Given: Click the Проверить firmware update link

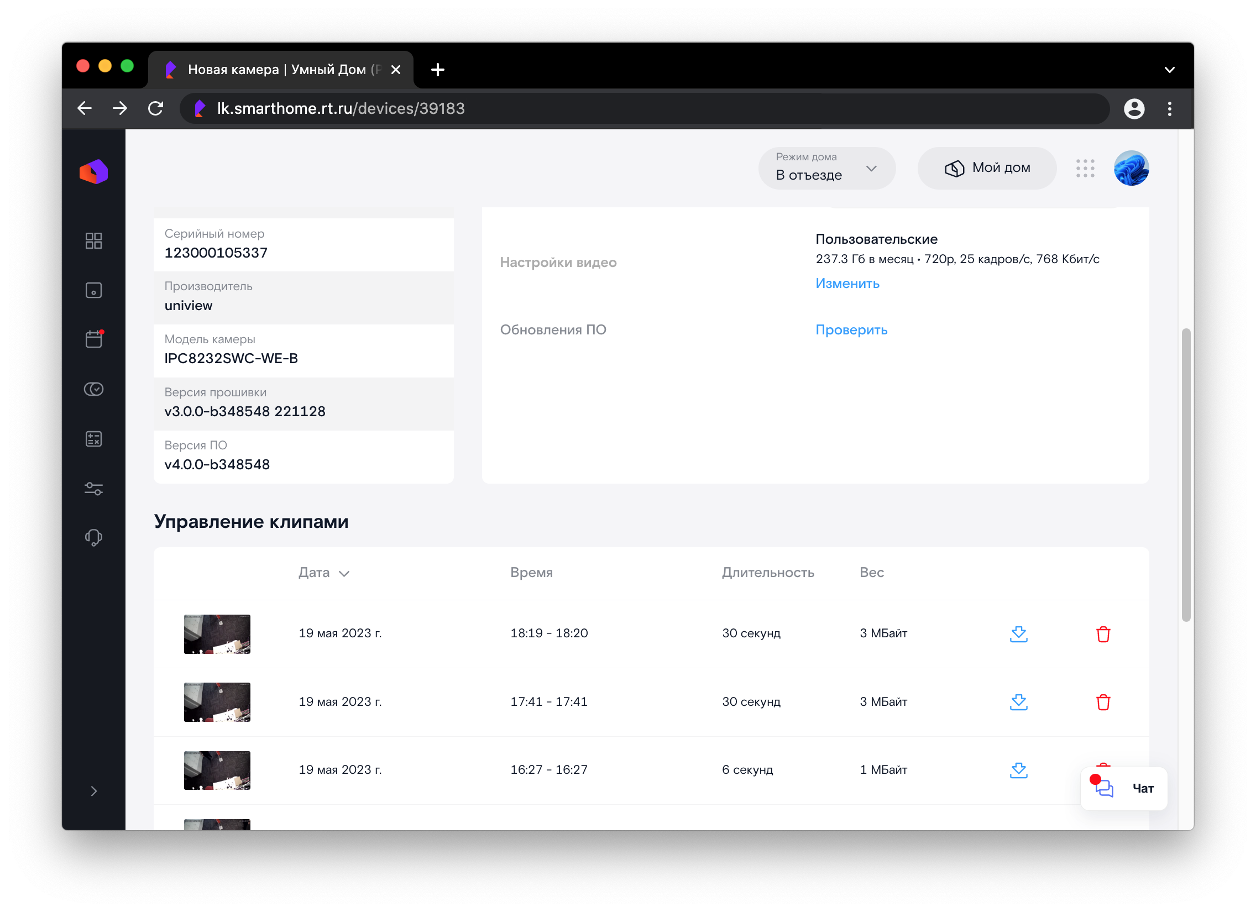Looking at the screenshot, I should pos(851,330).
